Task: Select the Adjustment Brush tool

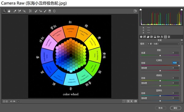Action: pyautogui.click(x=45, y=11)
